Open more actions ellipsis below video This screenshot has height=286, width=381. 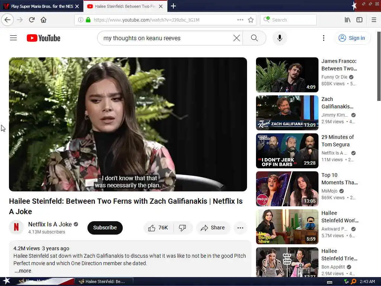click(240, 228)
